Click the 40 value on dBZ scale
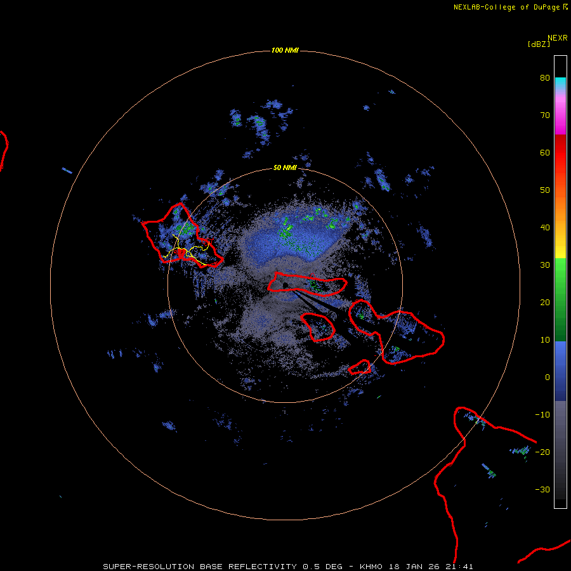 (545, 228)
